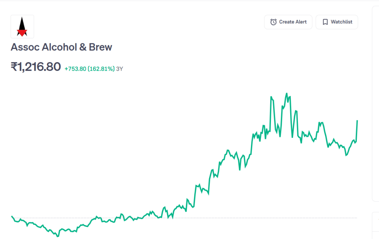
Task: Click the bookmark icon in the Watchlist button
Action: coord(325,22)
